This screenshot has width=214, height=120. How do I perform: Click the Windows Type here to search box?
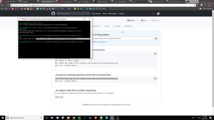[24, 118]
